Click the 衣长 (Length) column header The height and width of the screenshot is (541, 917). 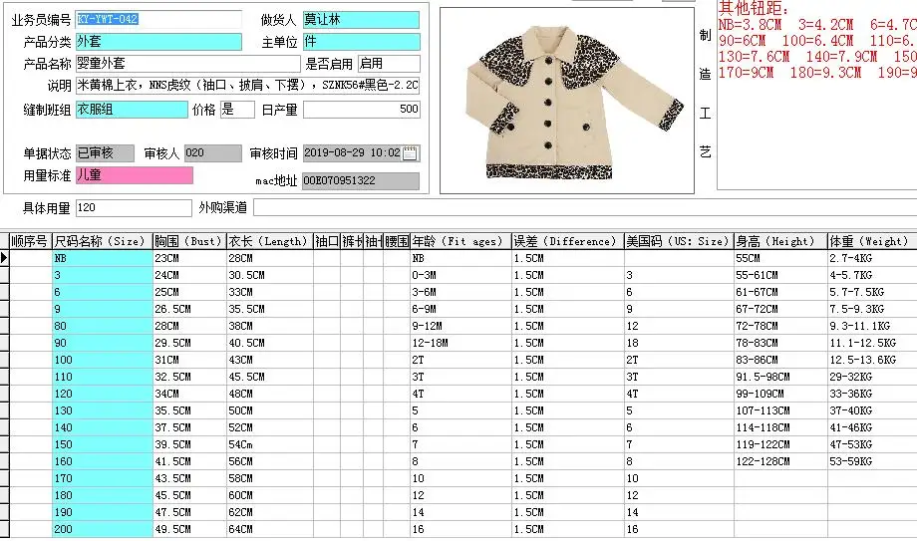tap(269, 241)
